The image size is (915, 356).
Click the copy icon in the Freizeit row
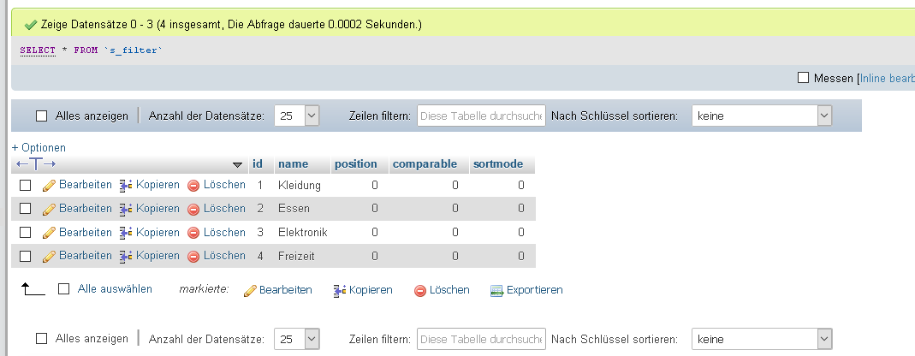click(x=126, y=256)
